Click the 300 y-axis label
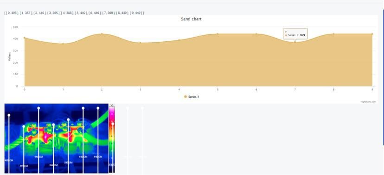Viewport: 384px width, 175px height. [x=15, y=51]
